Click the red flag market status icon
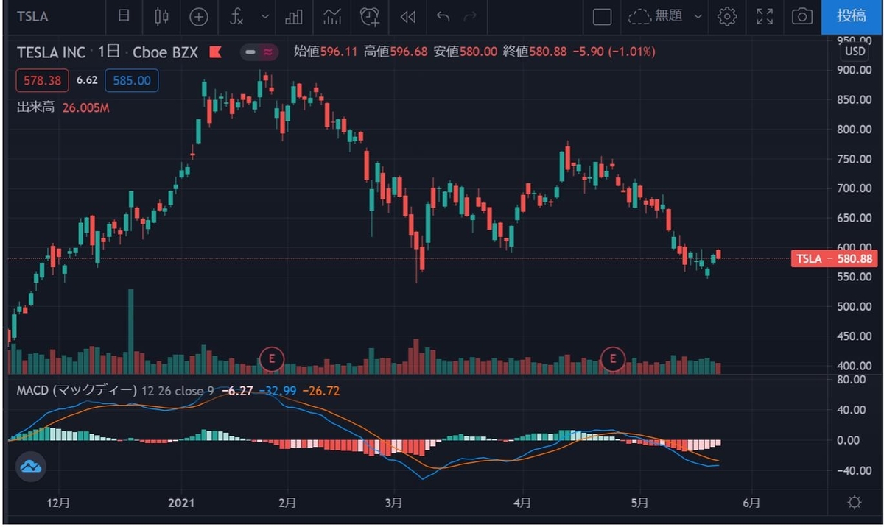This screenshot has width=884, height=527. (x=216, y=52)
